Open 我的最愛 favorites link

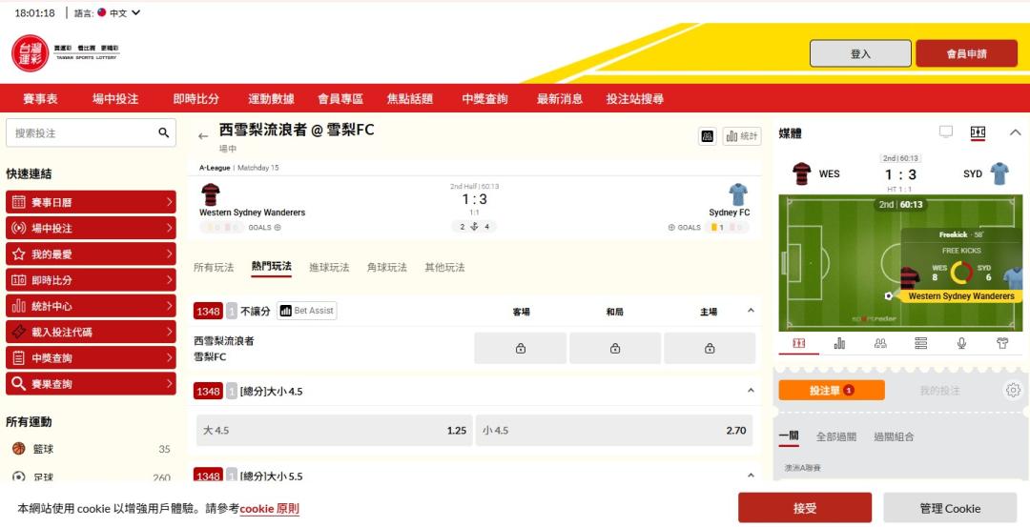pos(91,254)
